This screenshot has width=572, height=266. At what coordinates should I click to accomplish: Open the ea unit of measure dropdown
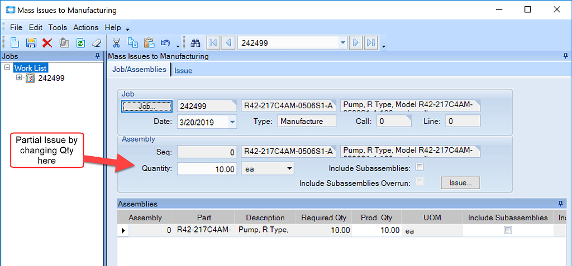(x=289, y=168)
